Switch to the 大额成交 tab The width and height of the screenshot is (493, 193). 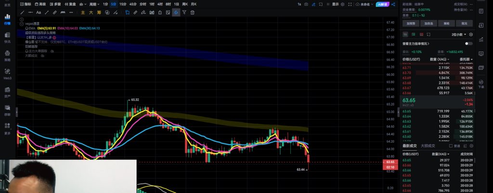point(428,146)
